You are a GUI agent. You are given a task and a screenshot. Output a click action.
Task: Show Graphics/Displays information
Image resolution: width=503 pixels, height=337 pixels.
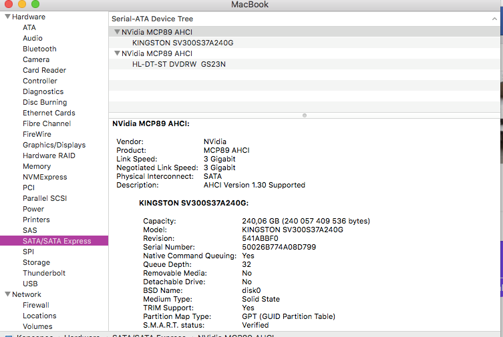click(x=54, y=145)
